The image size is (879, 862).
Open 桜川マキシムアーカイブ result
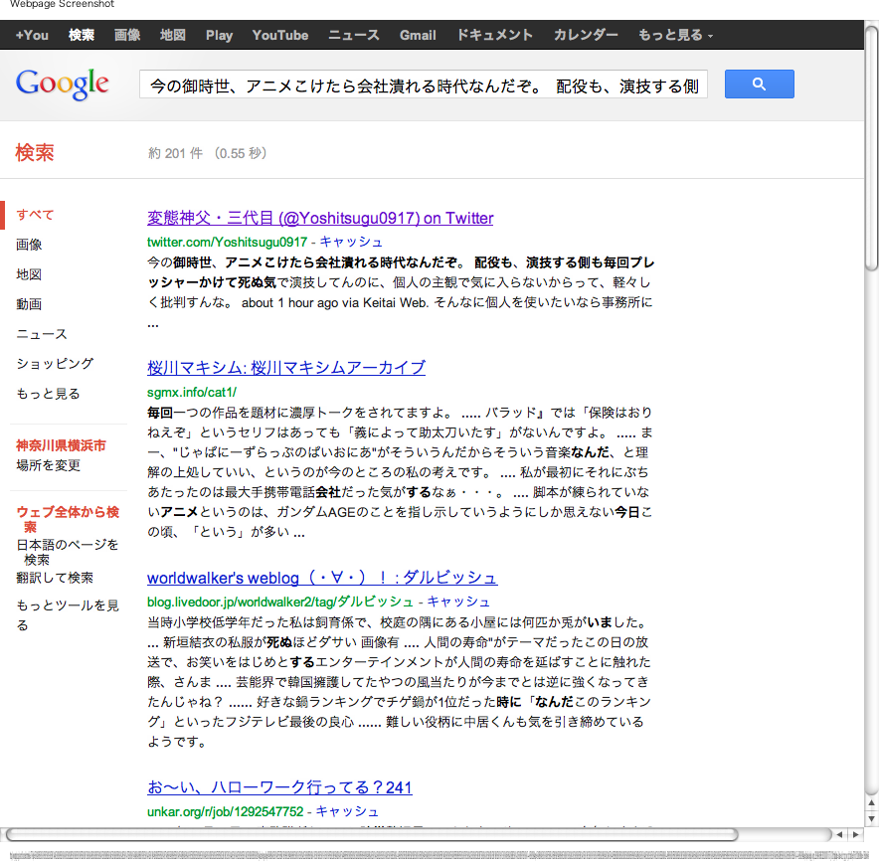point(286,368)
